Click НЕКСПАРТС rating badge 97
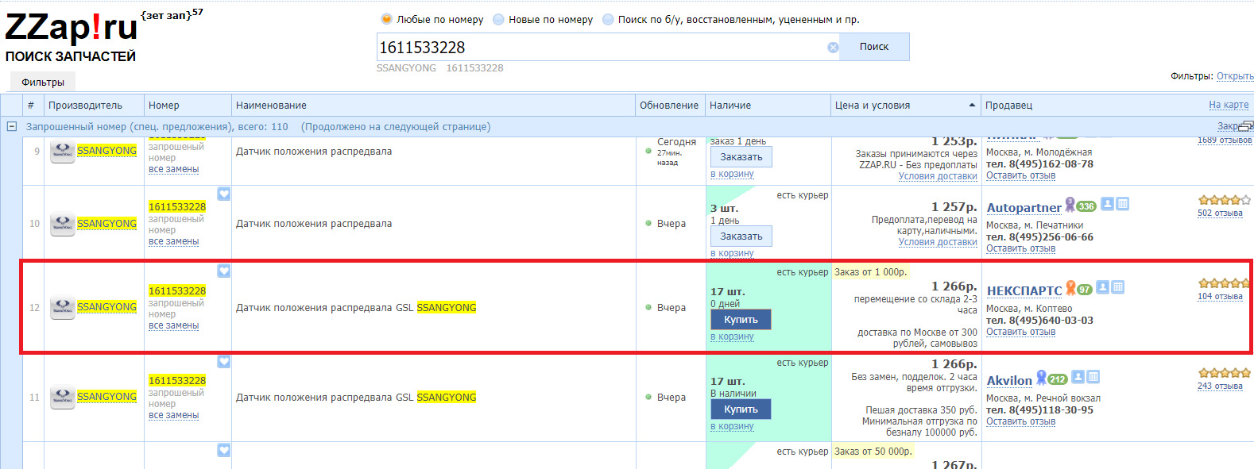The height and width of the screenshot is (469, 1254). click(1085, 290)
